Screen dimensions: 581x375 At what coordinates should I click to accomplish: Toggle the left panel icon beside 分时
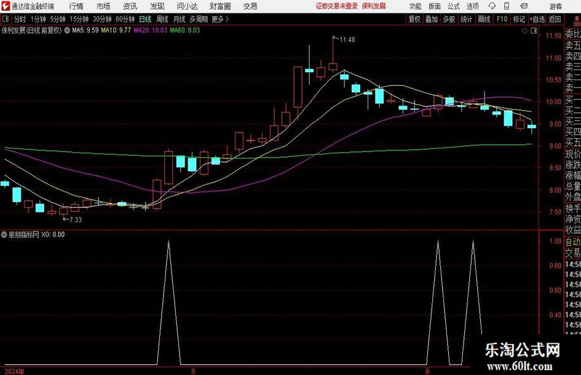tap(5, 19)
